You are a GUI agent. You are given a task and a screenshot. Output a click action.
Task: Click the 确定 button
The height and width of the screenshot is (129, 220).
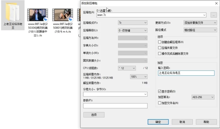pyautogui.click(x=158, y=122)
